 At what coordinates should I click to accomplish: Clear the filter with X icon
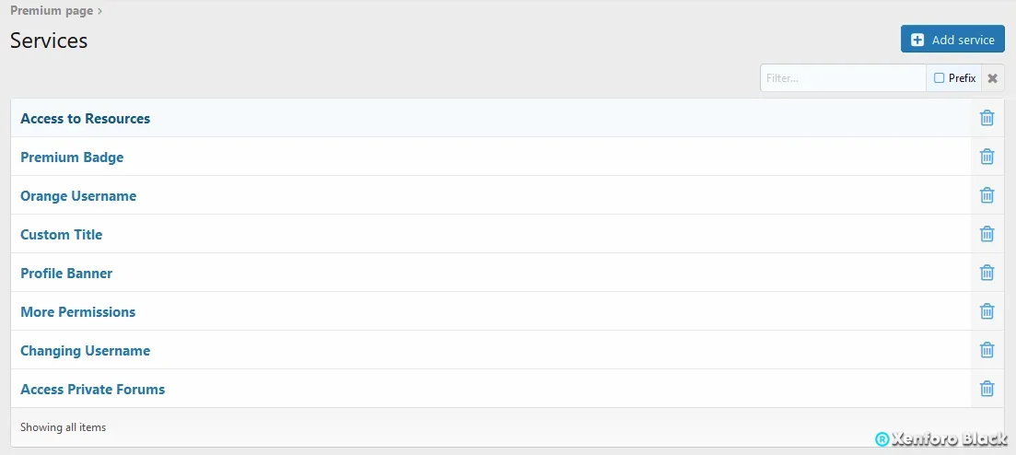(992, 77)
